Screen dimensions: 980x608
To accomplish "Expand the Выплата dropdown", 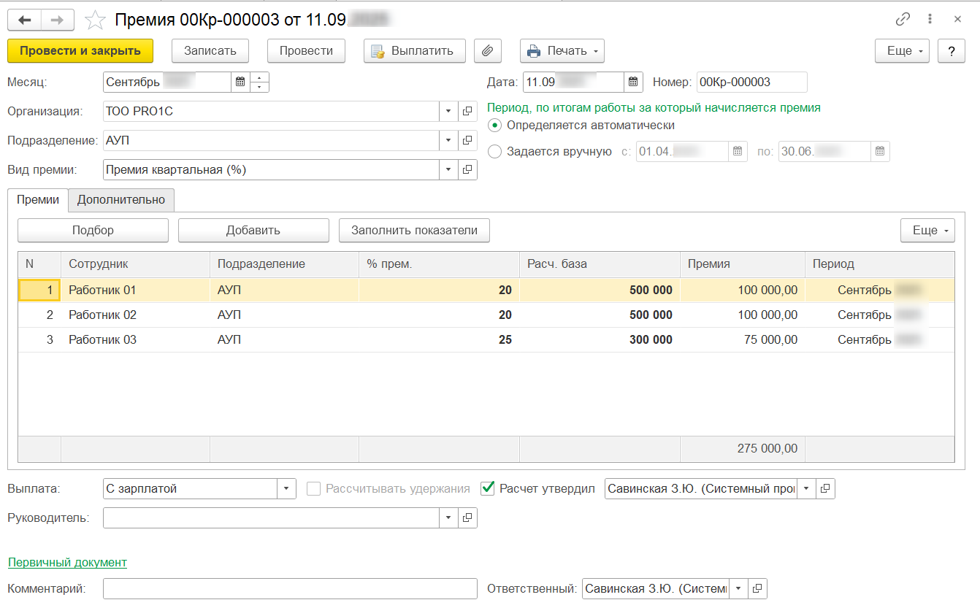I will (286, 489).
